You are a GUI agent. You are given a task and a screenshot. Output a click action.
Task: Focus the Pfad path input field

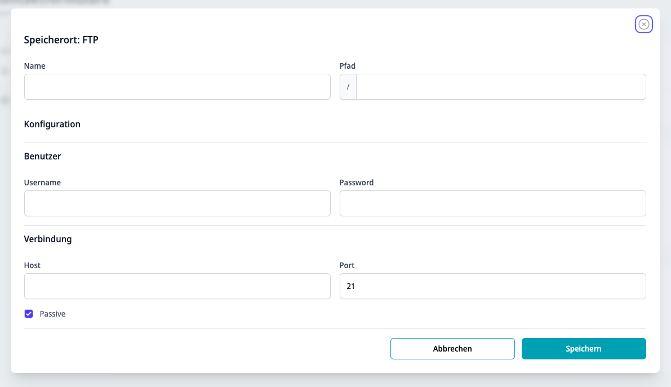coord(501,87)
